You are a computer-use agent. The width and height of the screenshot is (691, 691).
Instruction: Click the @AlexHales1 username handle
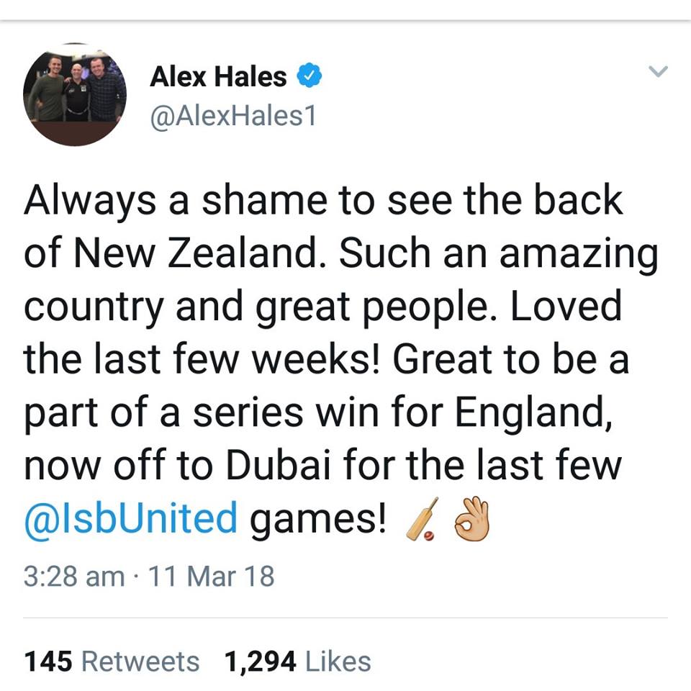[x=232, y=113]
